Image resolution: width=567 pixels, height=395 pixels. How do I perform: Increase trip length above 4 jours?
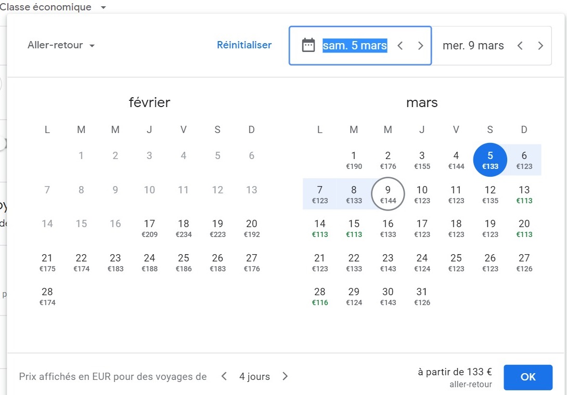tap(285, 376)
